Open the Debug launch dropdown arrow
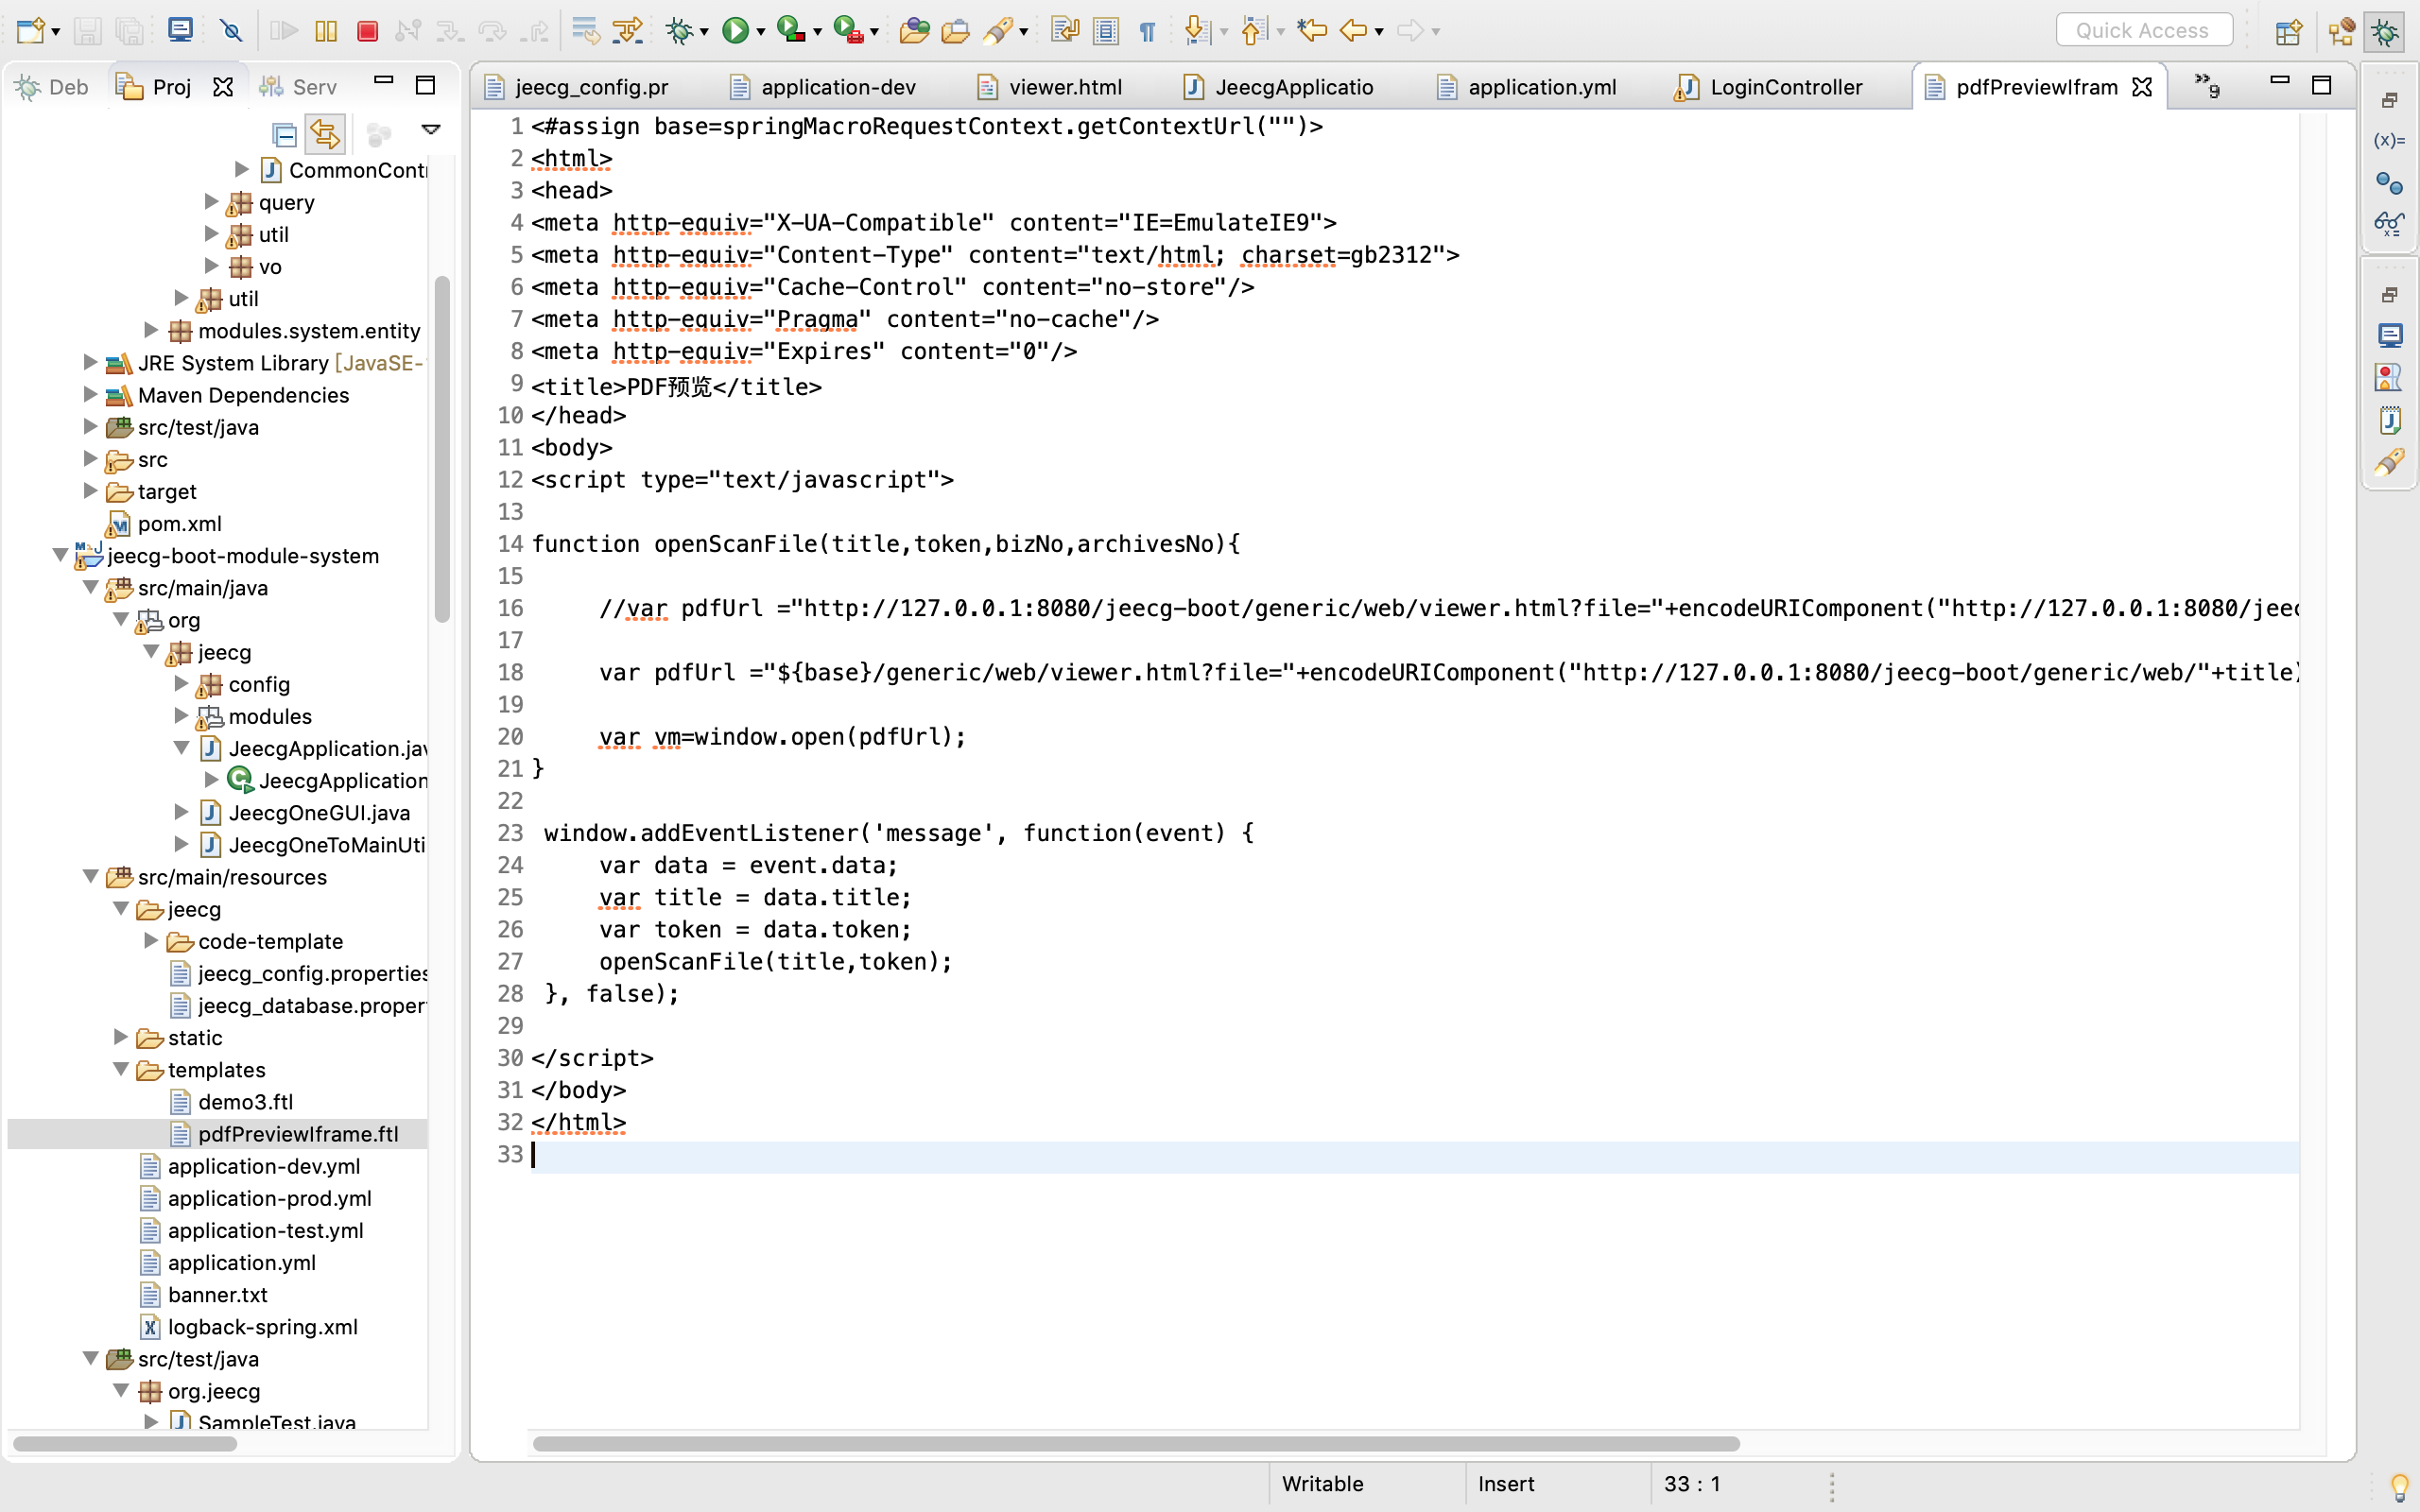Screen dimensions: 2420x1512 pyautogui.click(x=704, y=32)
